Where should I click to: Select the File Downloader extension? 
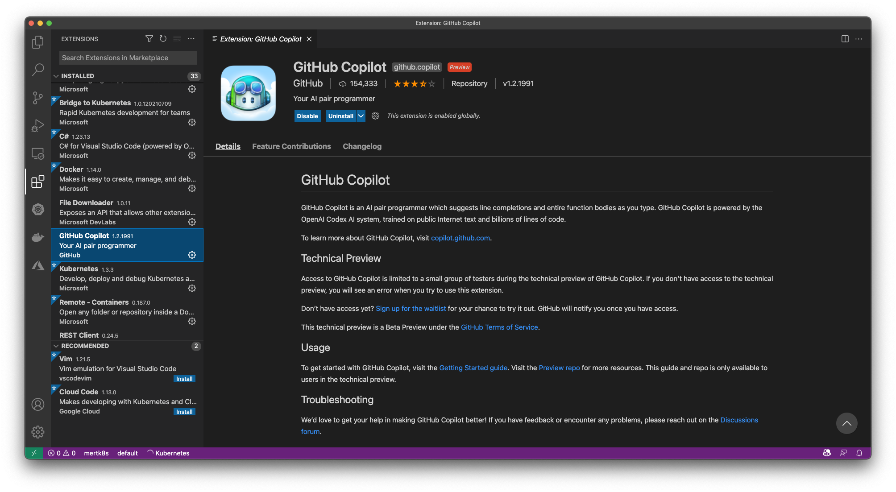coord(127,212)
